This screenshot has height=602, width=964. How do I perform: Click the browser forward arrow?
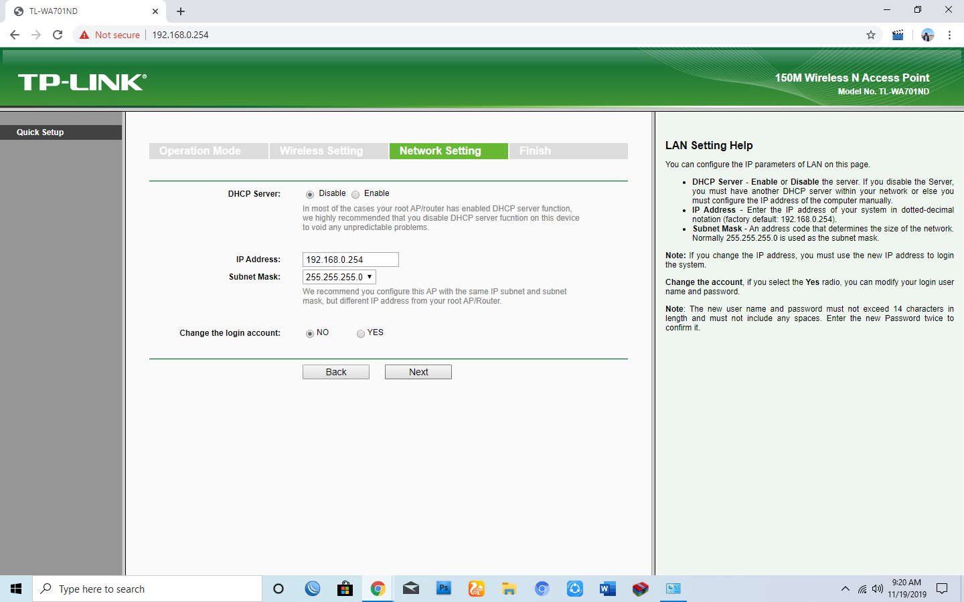click(36, 35)
